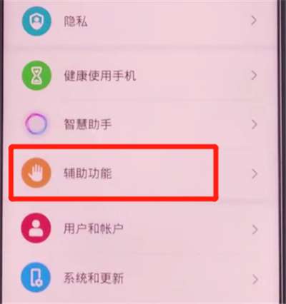Go to 系统和更新 text label
286x304 pixels.
point(94,278)
